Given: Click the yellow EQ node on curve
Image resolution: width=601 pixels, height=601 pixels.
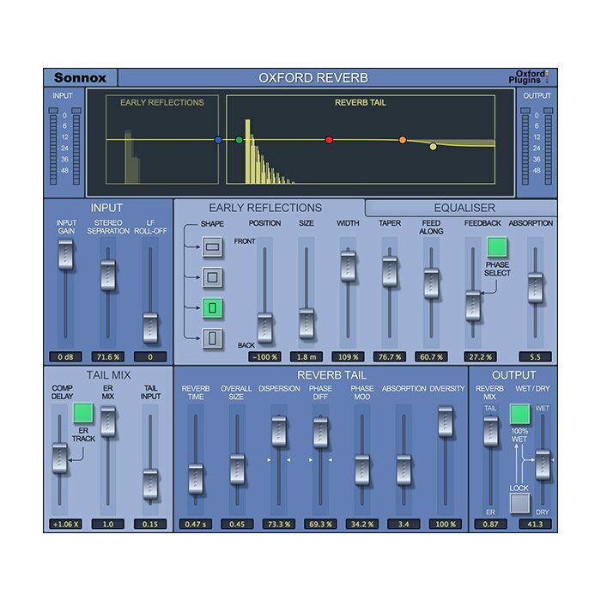Looking at the screenshot, I should pos(434,147).
